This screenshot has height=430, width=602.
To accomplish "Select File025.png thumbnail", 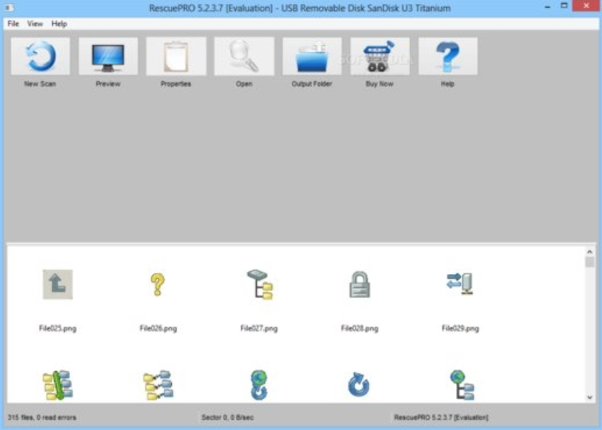I will [x=57, y=285].
